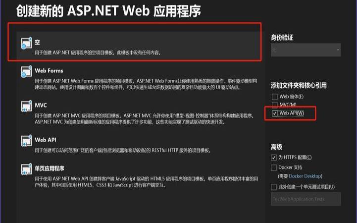Click the Web Forms description text

point(146,84)
